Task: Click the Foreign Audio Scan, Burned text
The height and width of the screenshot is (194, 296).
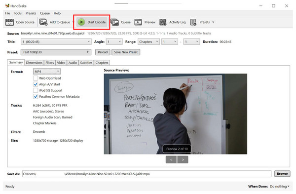Action: pos(52,117)
